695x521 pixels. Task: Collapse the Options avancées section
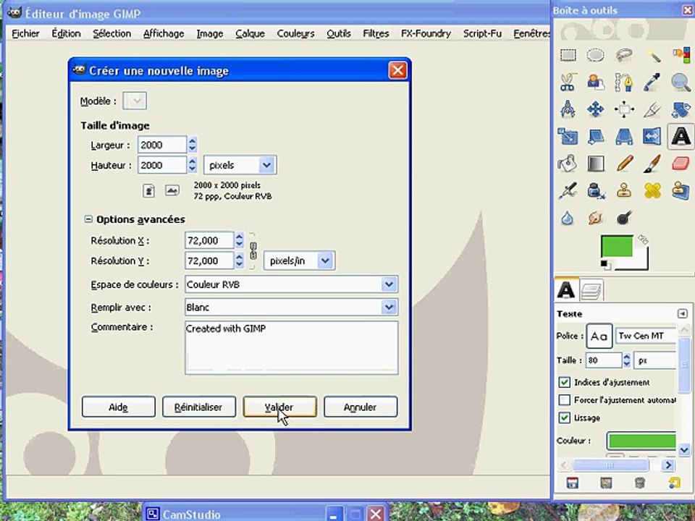click(88, 219)
